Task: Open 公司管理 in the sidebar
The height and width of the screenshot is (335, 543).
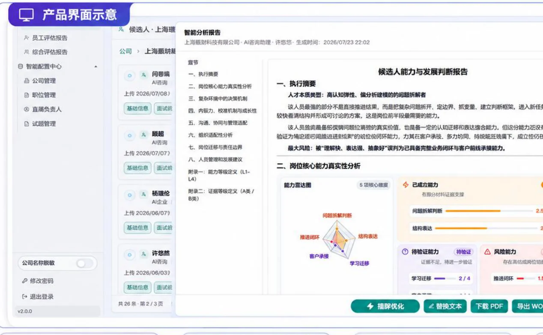Action: [44, 81]
